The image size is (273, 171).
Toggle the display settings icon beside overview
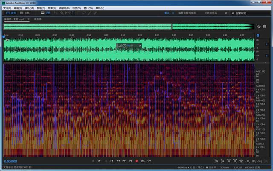click(258, 26)
